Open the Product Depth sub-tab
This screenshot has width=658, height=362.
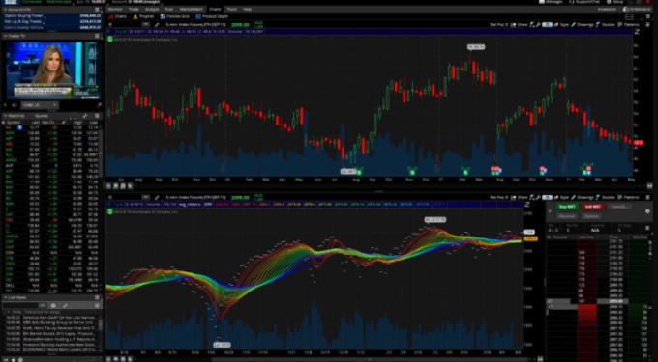(x=212, y=16)
